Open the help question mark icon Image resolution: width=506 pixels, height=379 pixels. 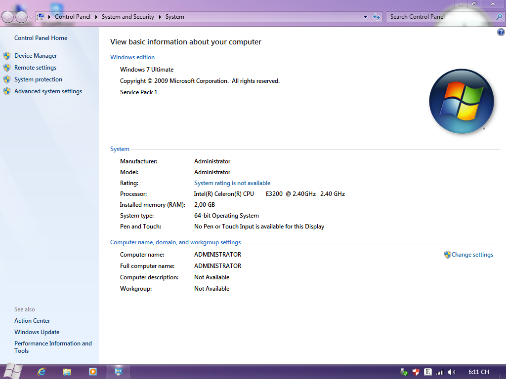tap(501, 32)
